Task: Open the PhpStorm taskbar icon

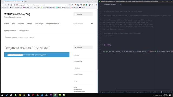Action: [51, 95]
